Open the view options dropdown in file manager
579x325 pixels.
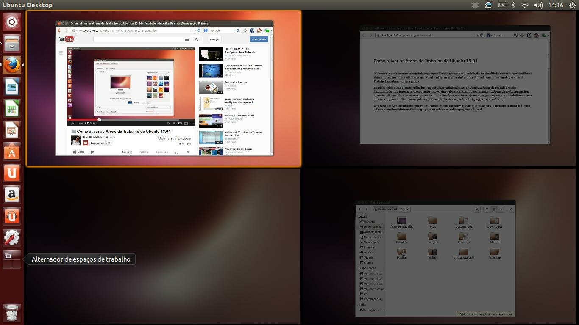[501, 209]
